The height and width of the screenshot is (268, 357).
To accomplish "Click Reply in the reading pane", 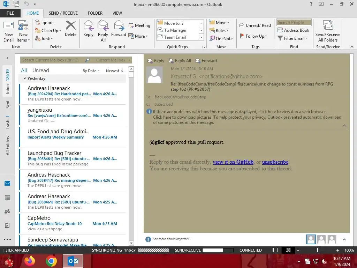I will click(156, 61).
